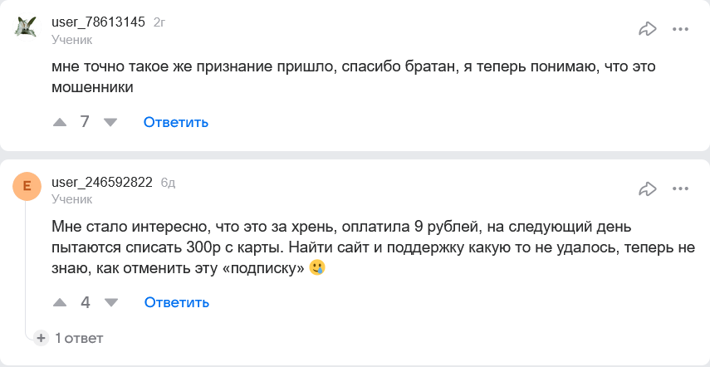Open three-dot menu on user_246592822's comment

point(681,189)
